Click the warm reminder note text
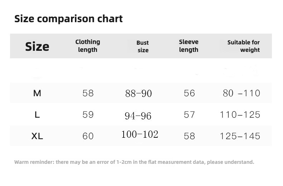Viewport: 283px width, 186px height. [134, 162]
